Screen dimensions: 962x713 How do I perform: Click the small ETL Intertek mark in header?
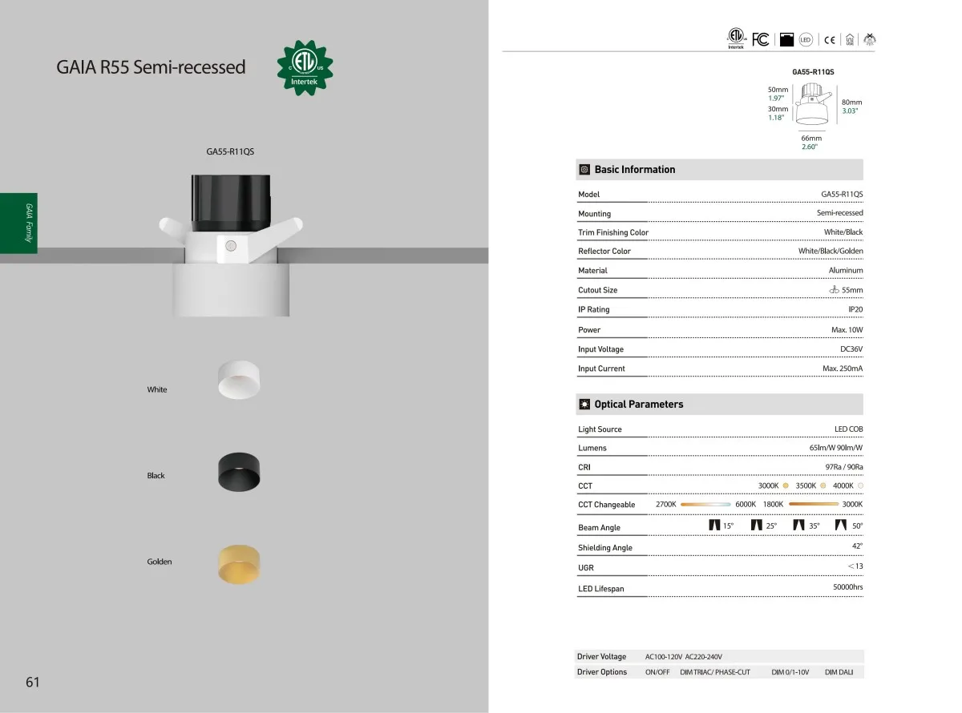pyautogui.click(x=736, y=38)
